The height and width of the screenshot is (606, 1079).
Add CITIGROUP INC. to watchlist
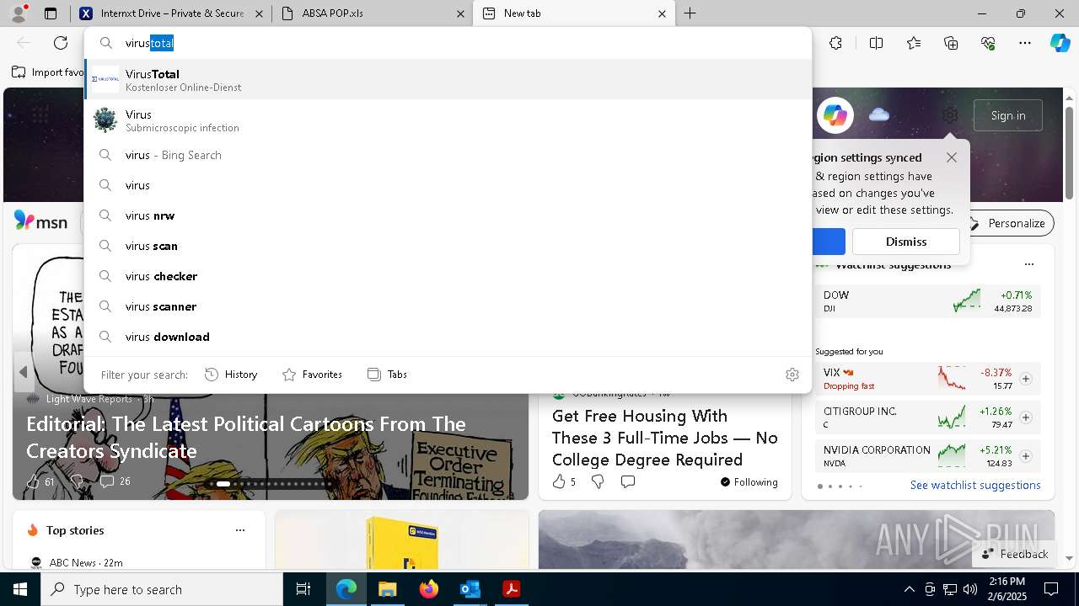tap(1026, 417)
